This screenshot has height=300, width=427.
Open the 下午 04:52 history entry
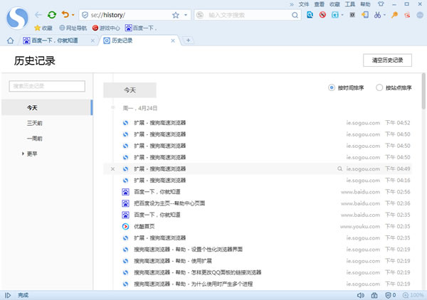(x=258, y=123)
